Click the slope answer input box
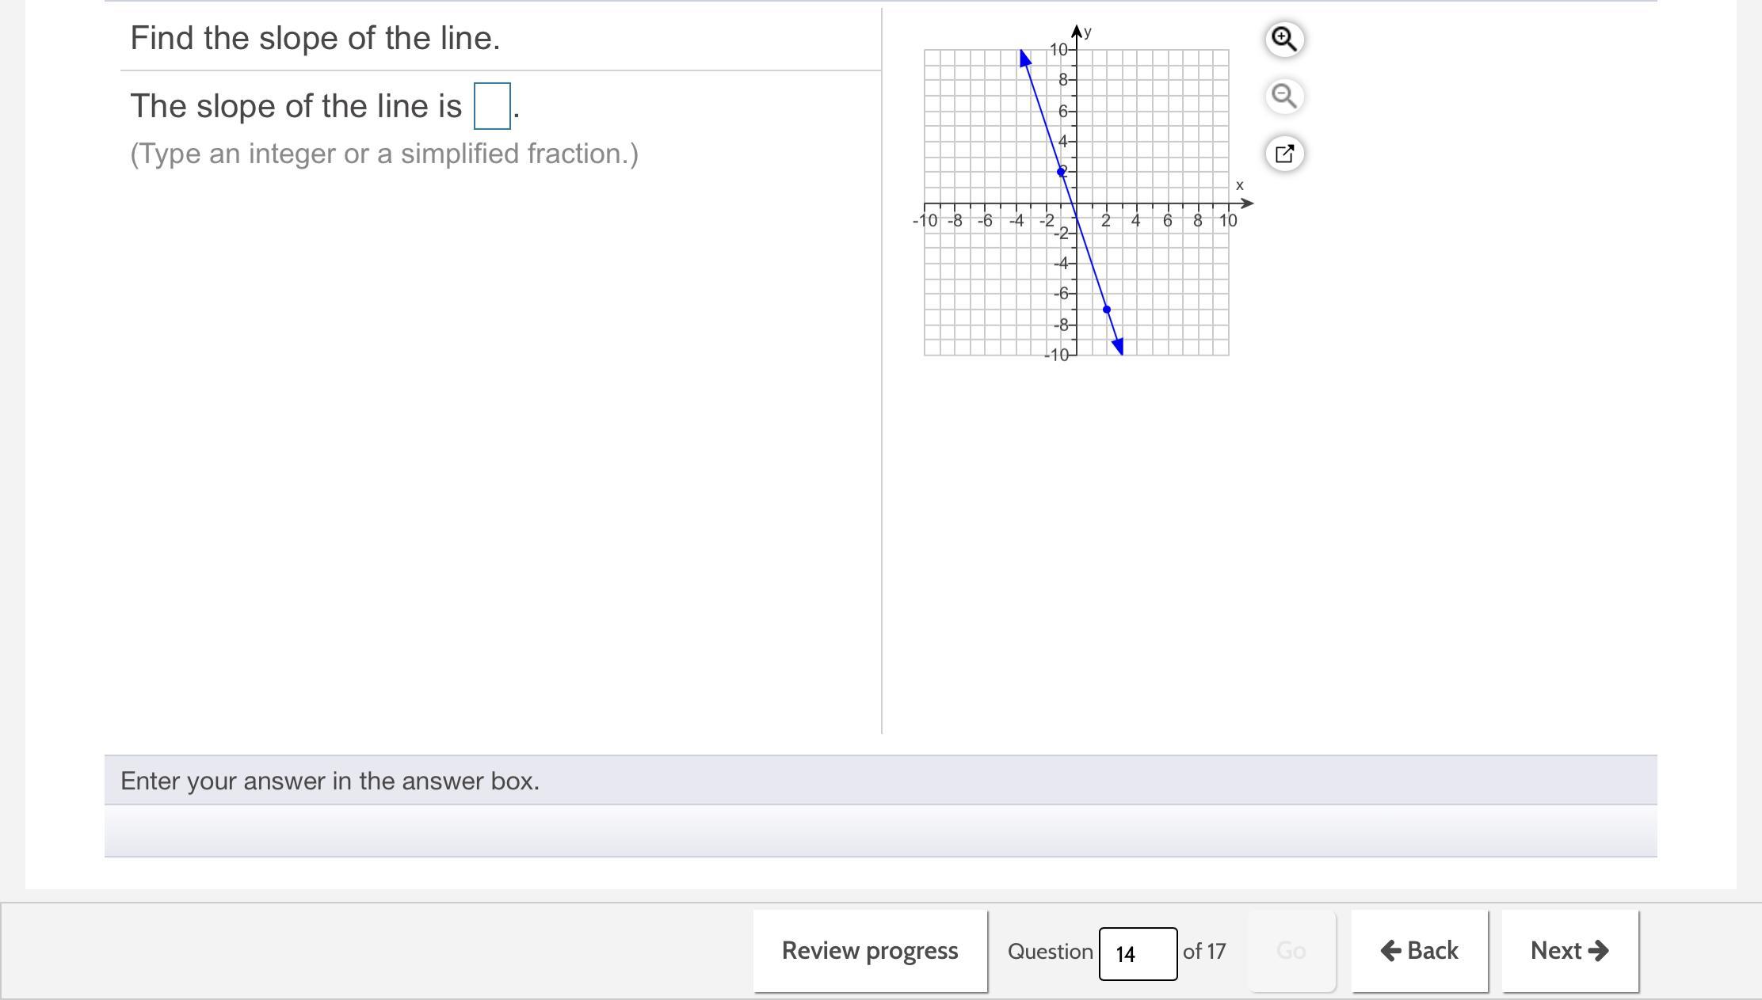This screenshot has height=1000, width=1762. pyautogui.click(x=491, y=106)
